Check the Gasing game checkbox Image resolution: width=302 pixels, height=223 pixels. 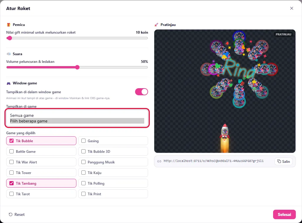pos(83,141)
